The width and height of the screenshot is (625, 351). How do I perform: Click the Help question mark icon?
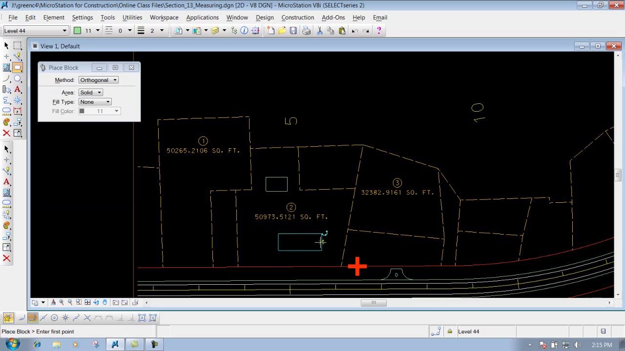click(378, 31)
